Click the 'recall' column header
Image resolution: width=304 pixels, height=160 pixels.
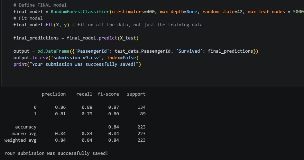point(84,94)
